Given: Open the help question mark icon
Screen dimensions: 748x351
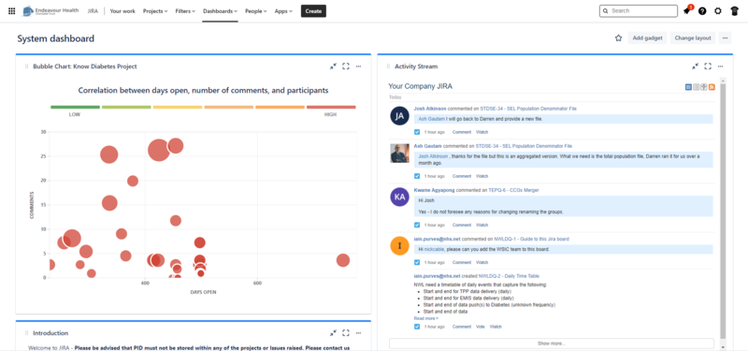Looking at the screenshot, I should (x=702, y=11).
